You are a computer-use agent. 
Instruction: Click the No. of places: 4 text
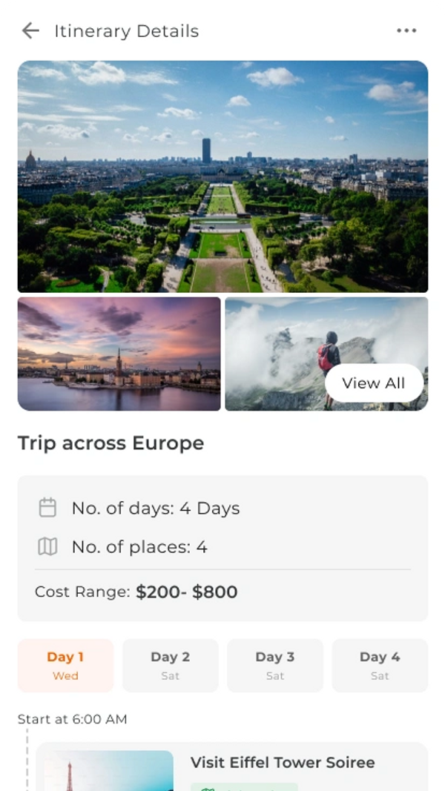coord(139,548)
